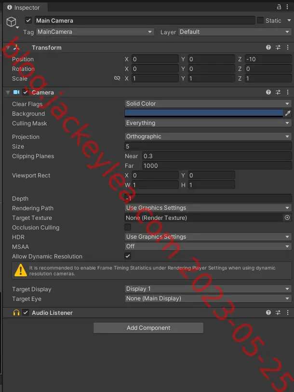Open the Inspector panel kebab menu
Viewport: 294px width, 392px height.
click(288, 7)
